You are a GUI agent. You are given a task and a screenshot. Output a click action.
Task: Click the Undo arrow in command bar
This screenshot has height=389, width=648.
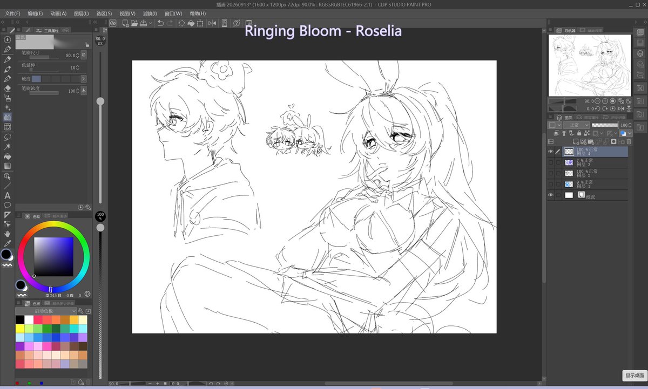[x=160, y=23]
